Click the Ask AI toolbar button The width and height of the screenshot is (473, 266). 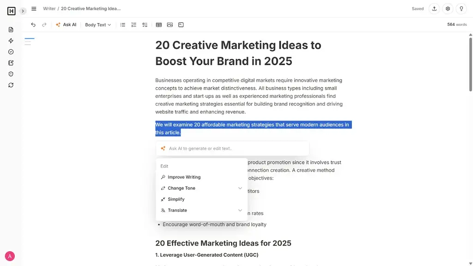point(66,24)
